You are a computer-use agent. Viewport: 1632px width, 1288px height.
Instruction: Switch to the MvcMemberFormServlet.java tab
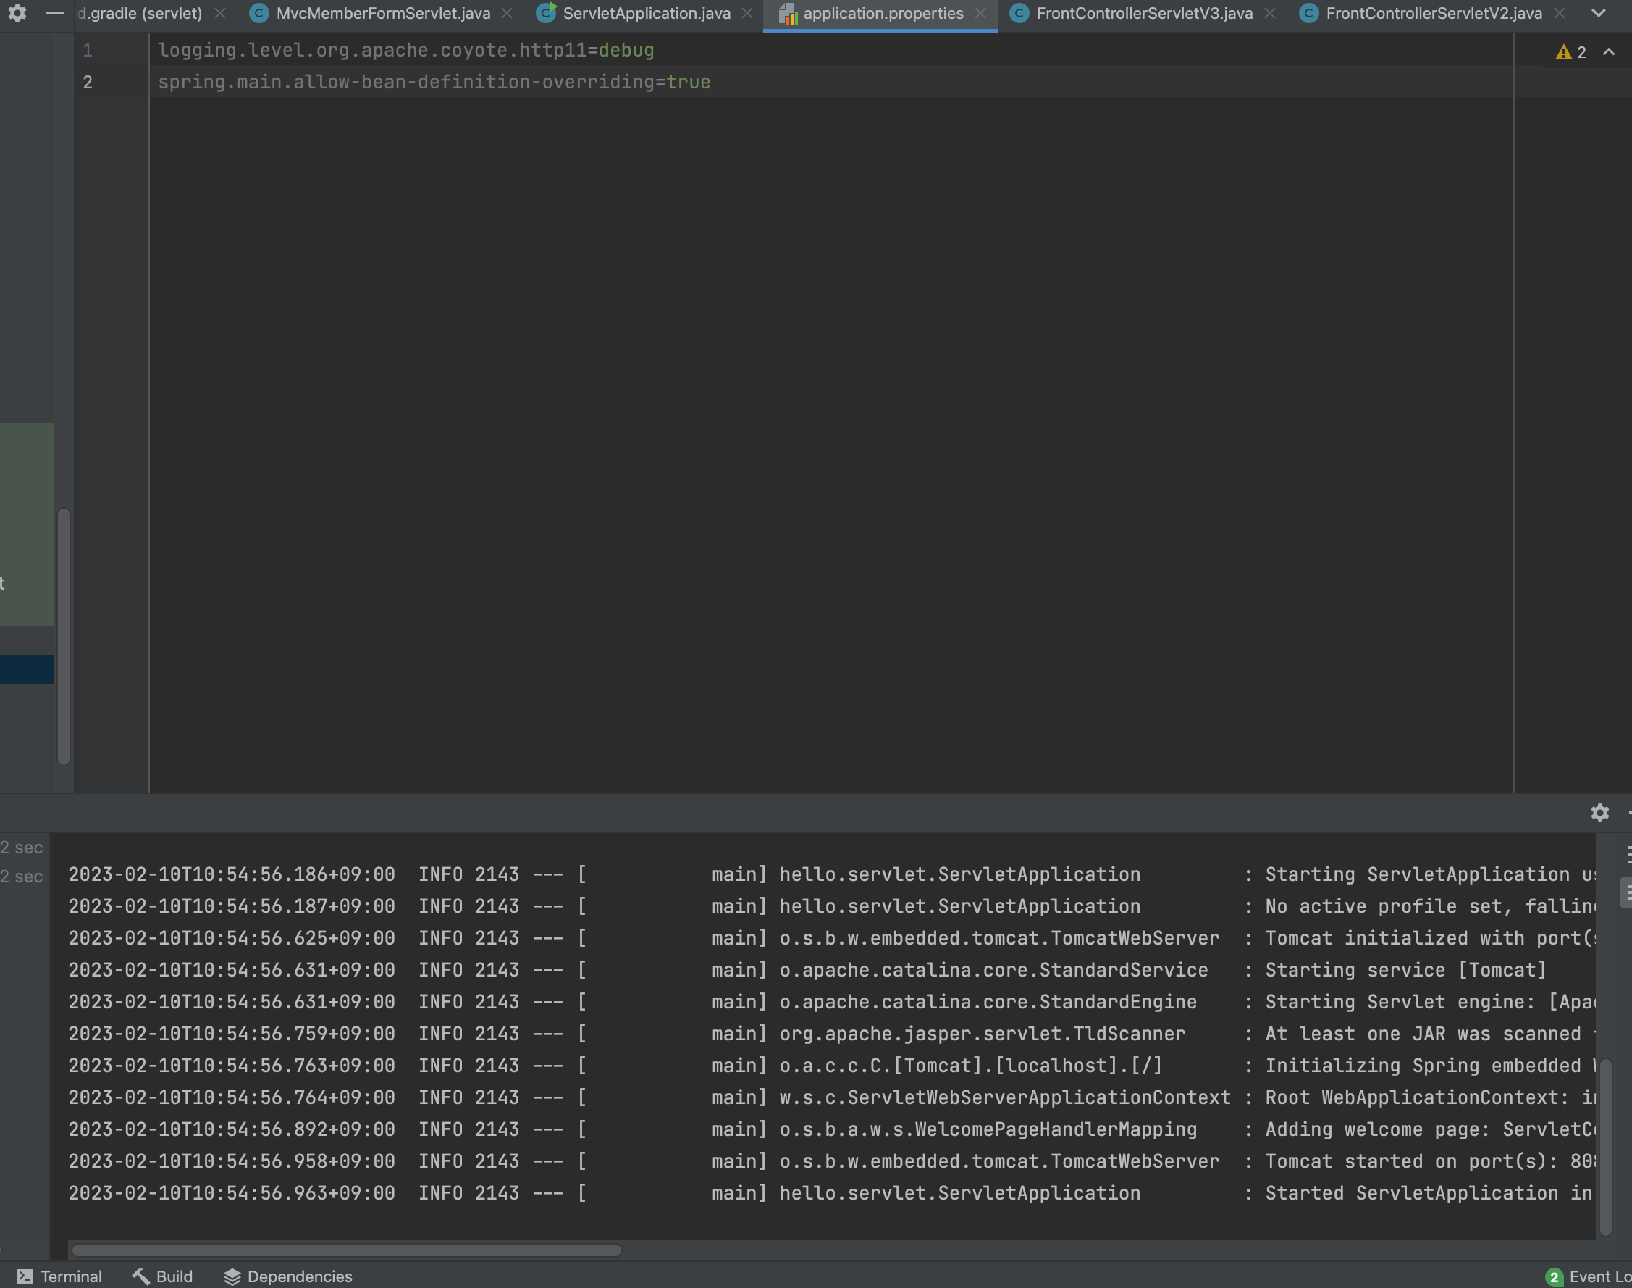382,14
